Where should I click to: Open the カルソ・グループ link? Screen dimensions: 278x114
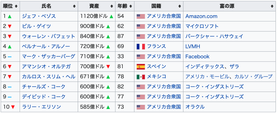[253, 77]
